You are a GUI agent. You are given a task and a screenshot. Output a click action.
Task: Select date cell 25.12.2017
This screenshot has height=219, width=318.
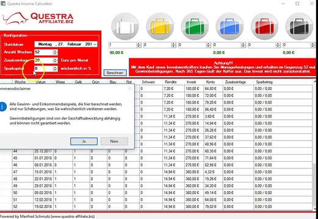pyautogui.click(x=43, y=151)
